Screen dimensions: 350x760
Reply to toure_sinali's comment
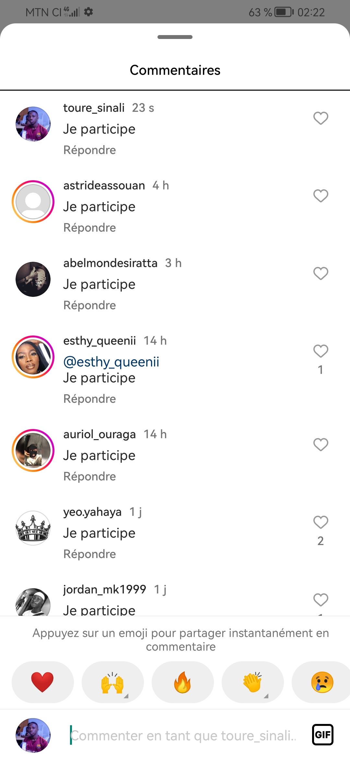pyautogui.click(x=89, y=150)
